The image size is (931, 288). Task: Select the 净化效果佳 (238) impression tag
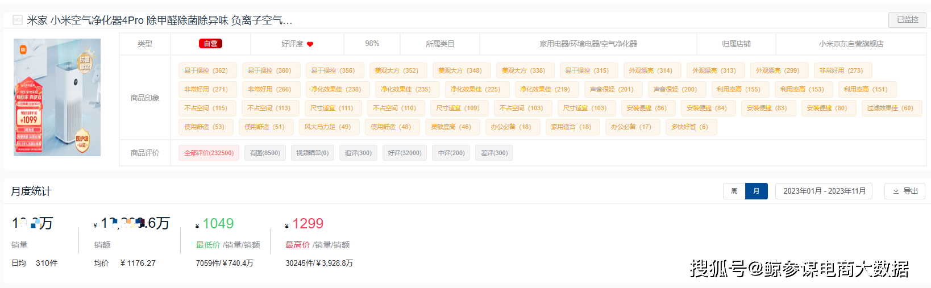[336, 89]
